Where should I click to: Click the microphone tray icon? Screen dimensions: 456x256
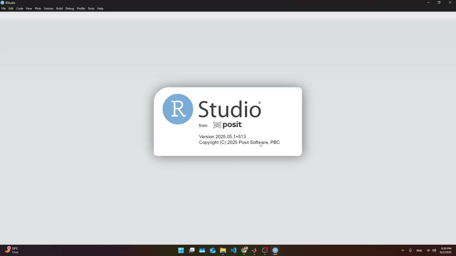pos(410,250)
